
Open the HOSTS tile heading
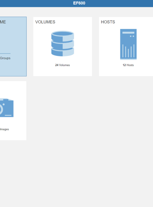tap(108, 22)
